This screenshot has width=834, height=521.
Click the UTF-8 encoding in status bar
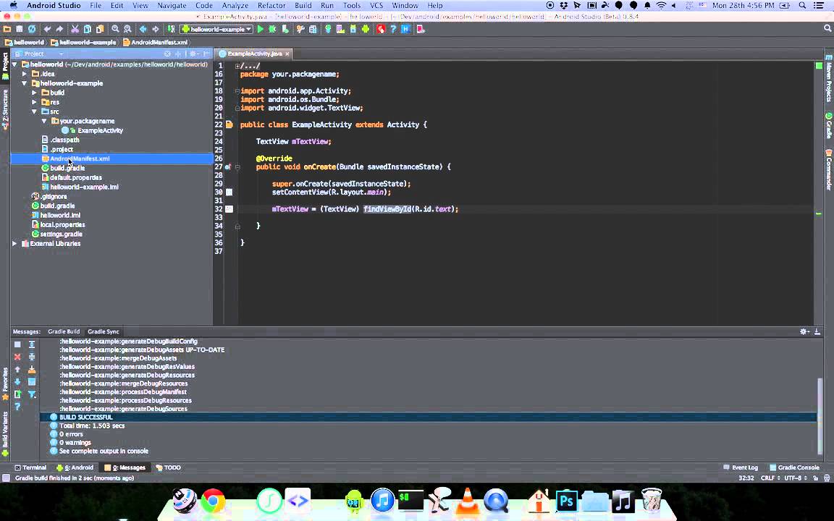click(796, 478)
